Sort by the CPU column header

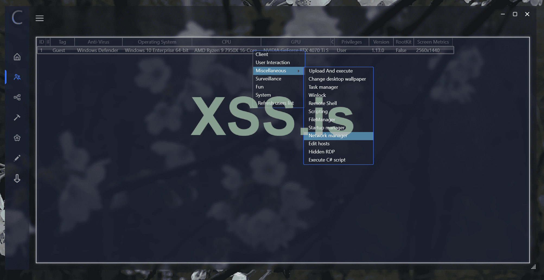click(226, 42)
